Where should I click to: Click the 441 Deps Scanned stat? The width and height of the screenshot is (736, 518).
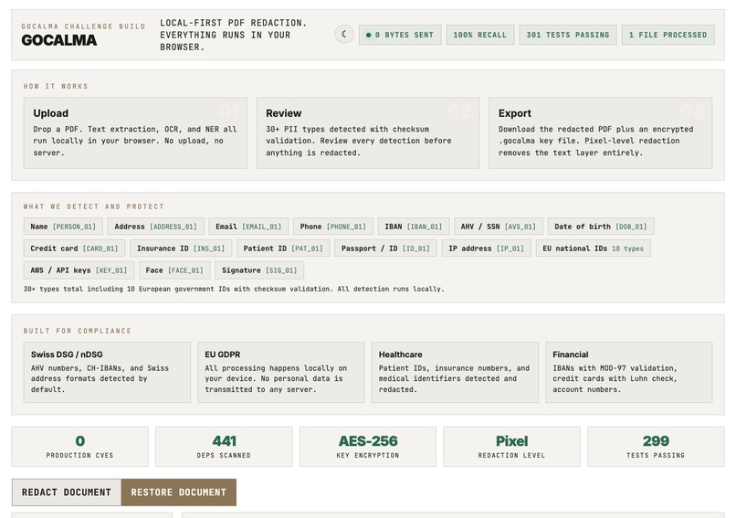[224, 447]
